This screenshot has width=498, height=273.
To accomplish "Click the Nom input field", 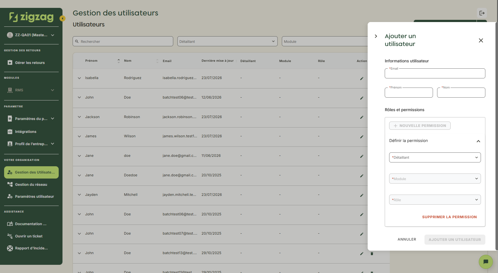I will [x=461, y=93].
